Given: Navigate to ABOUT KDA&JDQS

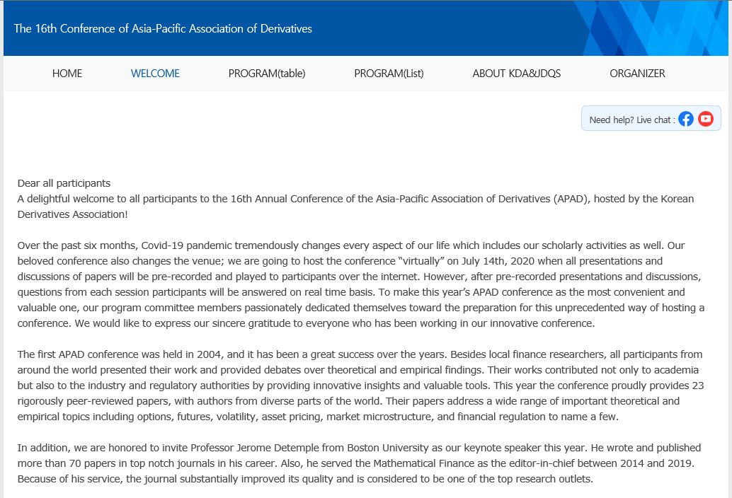Looking at the screenshot, I should (516, 73).
